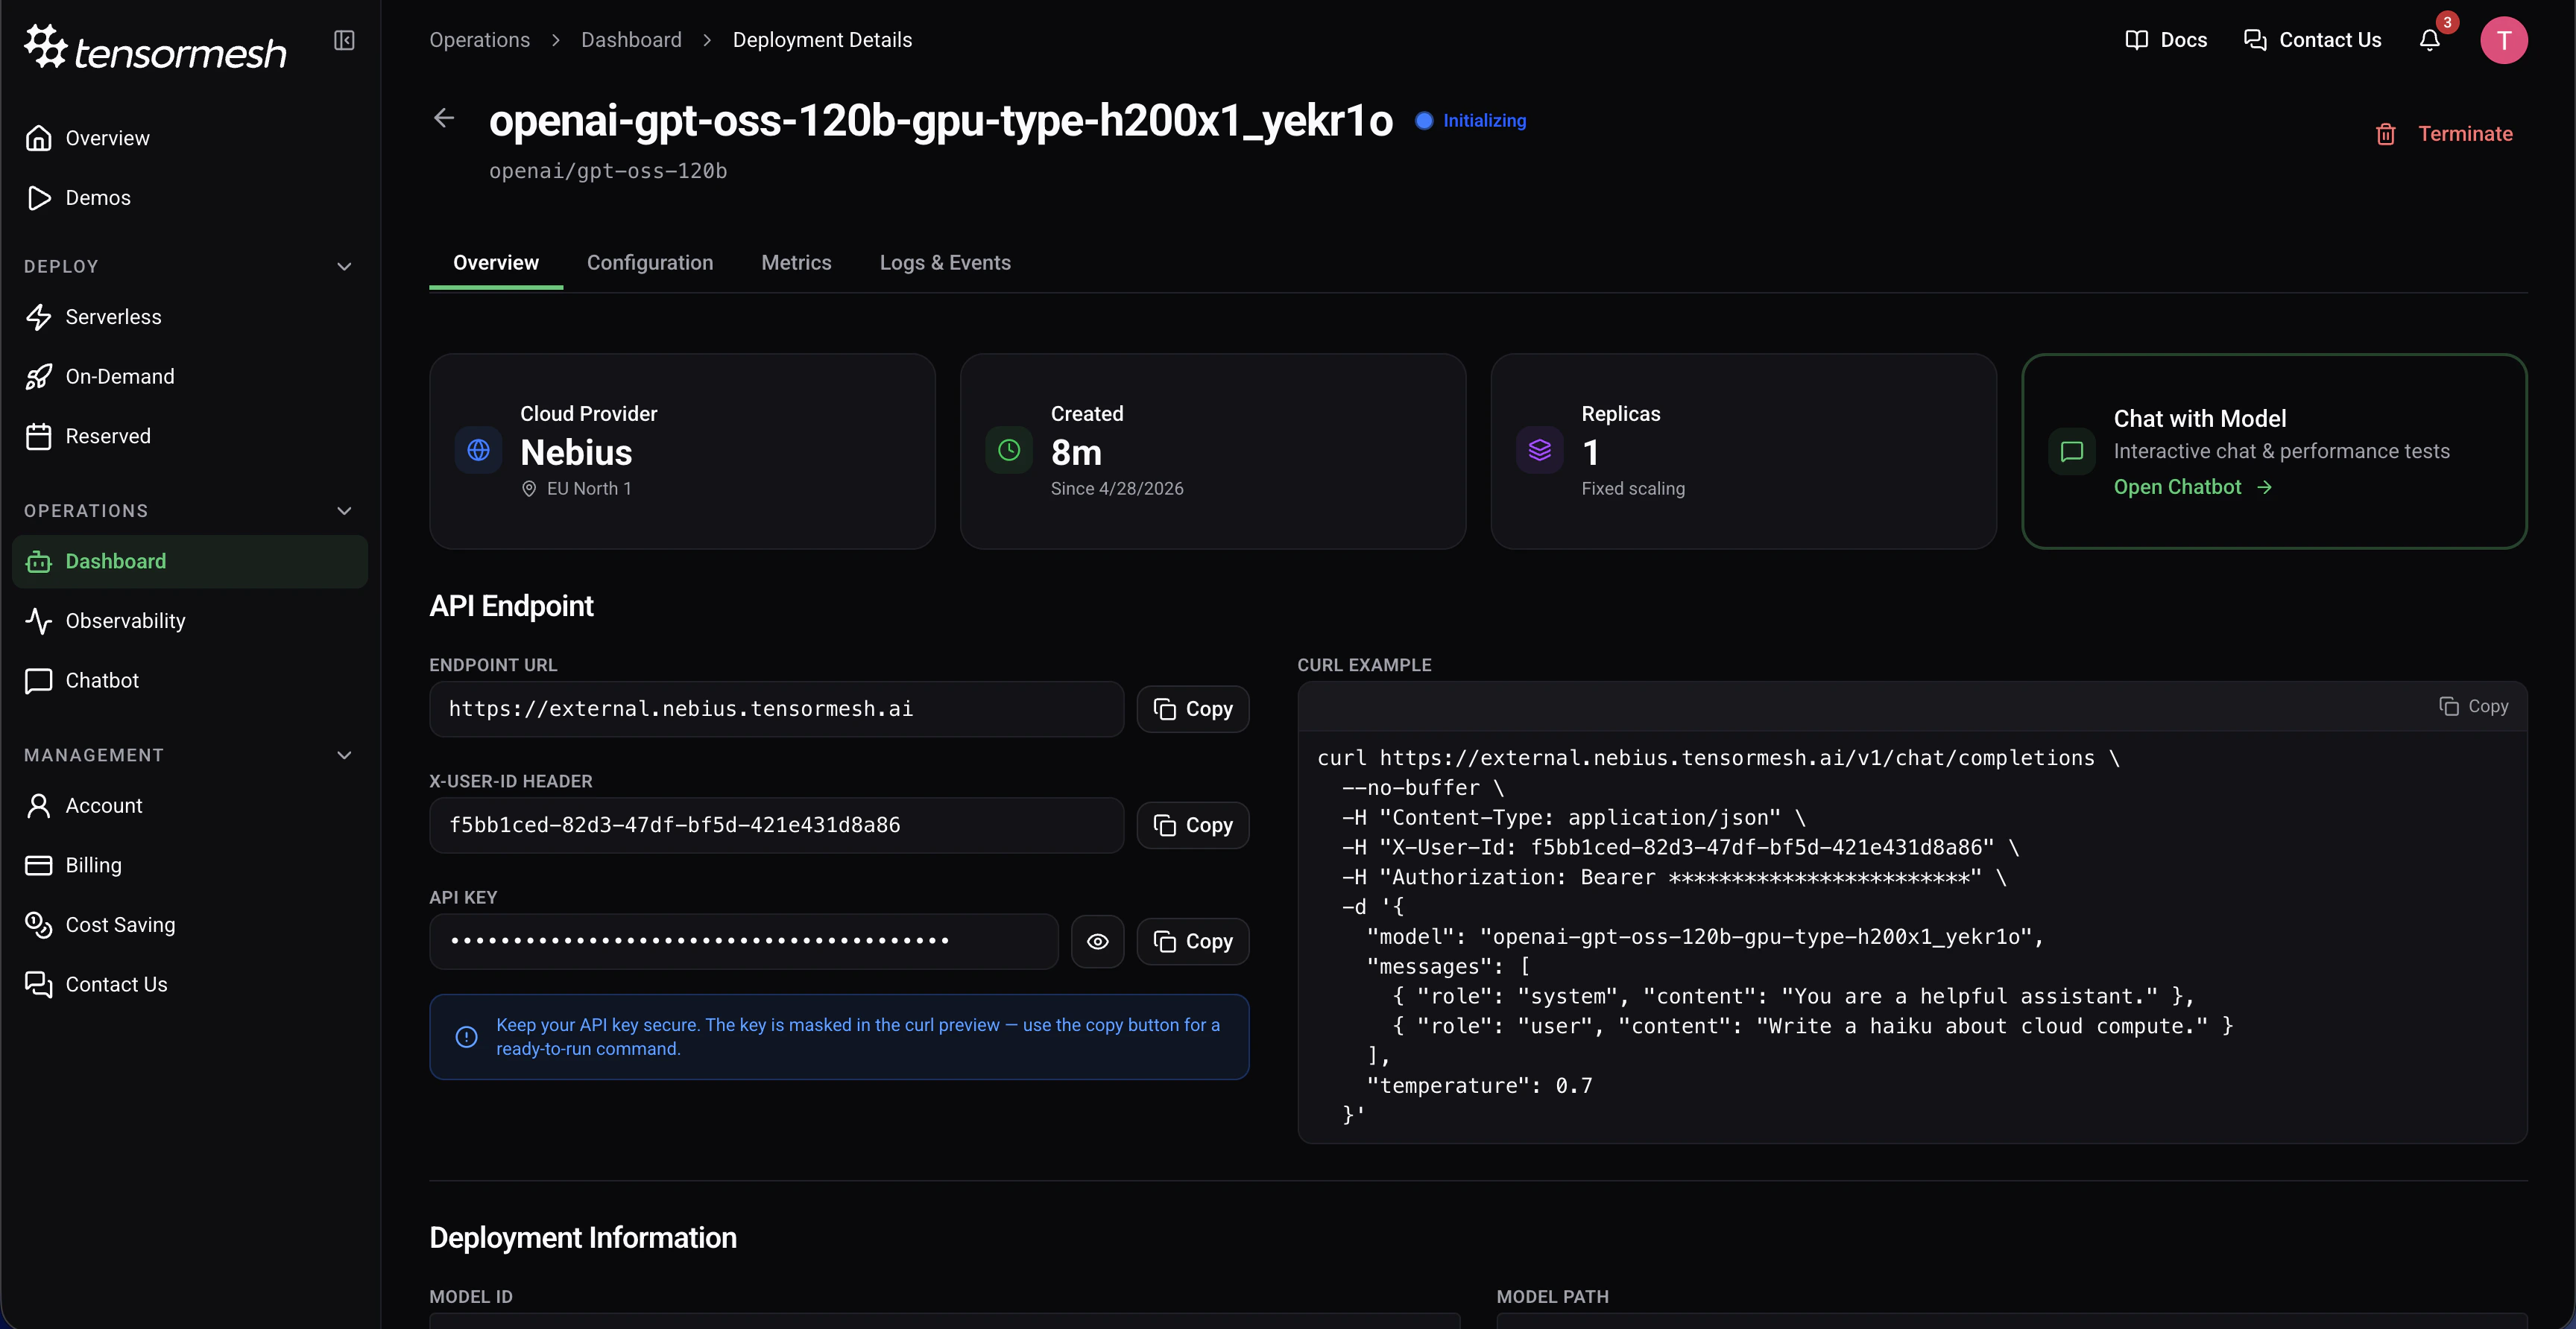Screen dimensions: 2576x1329
Task: Click the Cloud Provider globe icon
Action: point(478,451)
